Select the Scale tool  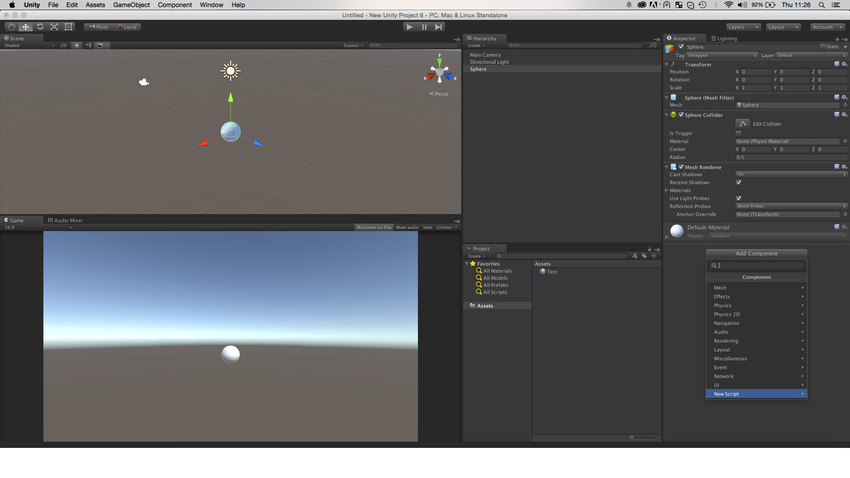point(54,27)
